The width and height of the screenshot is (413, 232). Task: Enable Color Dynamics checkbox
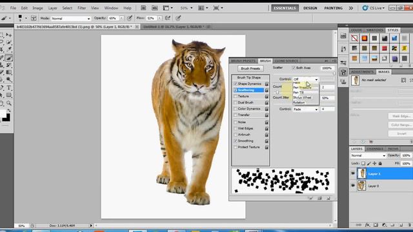[x=236, y=109]
